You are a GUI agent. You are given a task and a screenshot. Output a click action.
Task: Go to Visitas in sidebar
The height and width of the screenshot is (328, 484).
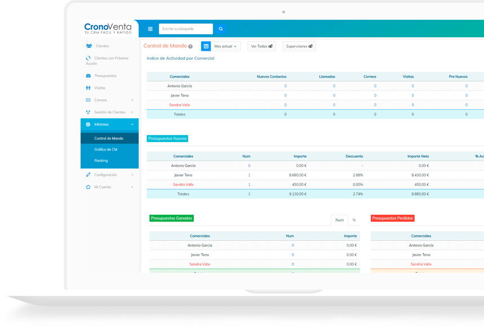100,88
